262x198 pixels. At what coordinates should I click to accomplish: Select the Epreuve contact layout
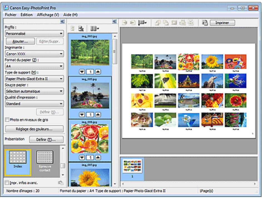45,161
